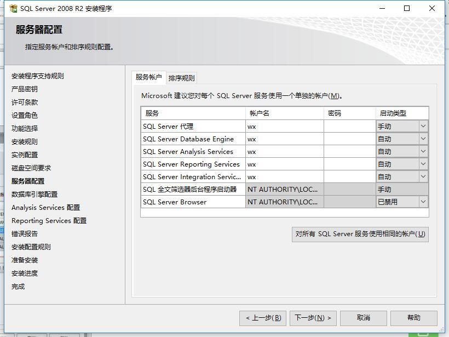Select SQL Server Browser service name cell
Image resolution: width=449 pixels, height=337 pixels.
click(x=193, y=202)
